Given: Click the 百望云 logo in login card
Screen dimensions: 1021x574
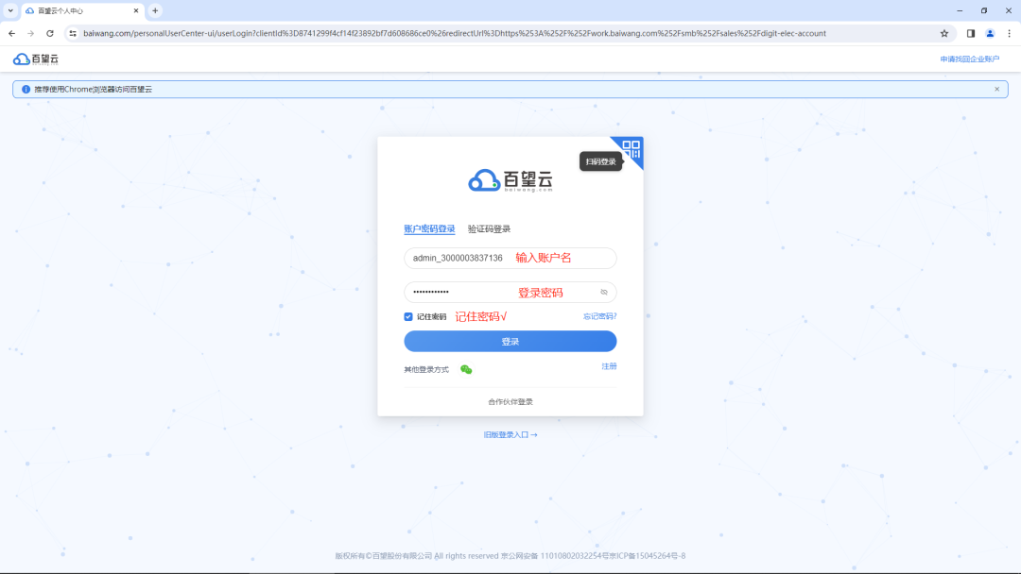Looking at the screenshot, I should pos(510,180).
